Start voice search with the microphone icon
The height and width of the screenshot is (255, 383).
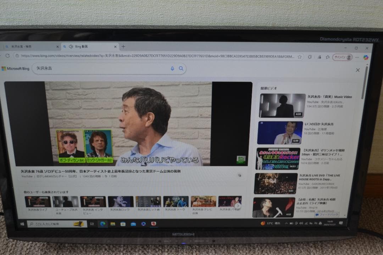tap(172, 69)
